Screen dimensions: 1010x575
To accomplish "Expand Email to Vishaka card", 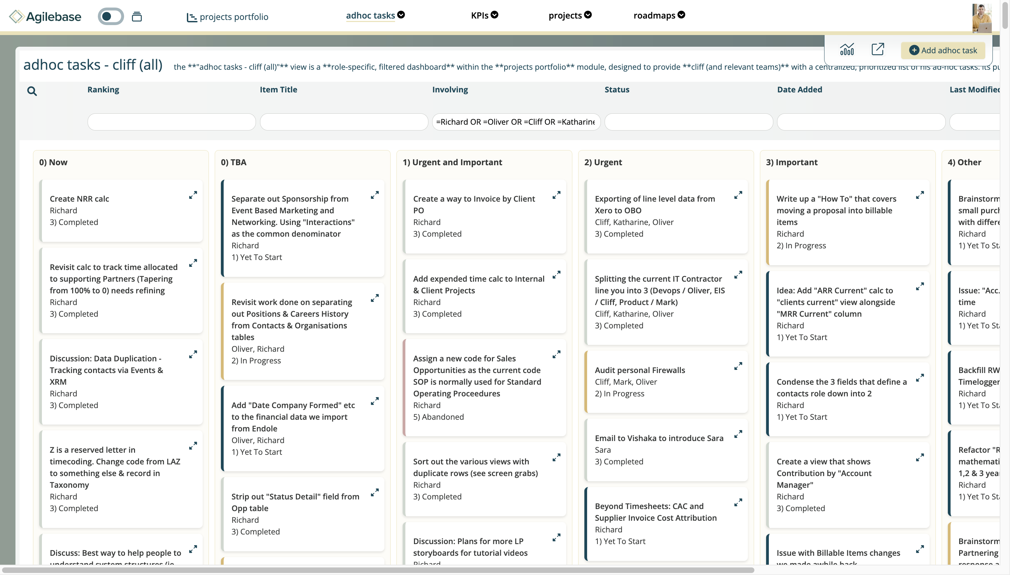I will pos(738,435).
